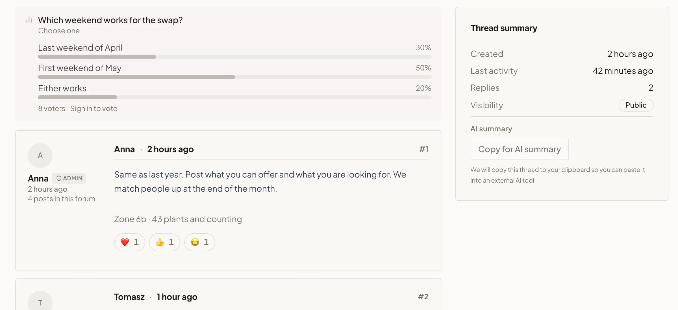The image size is (678, 310).
Task: Click the 50% May progress bar
Action: tap(235, 77)
